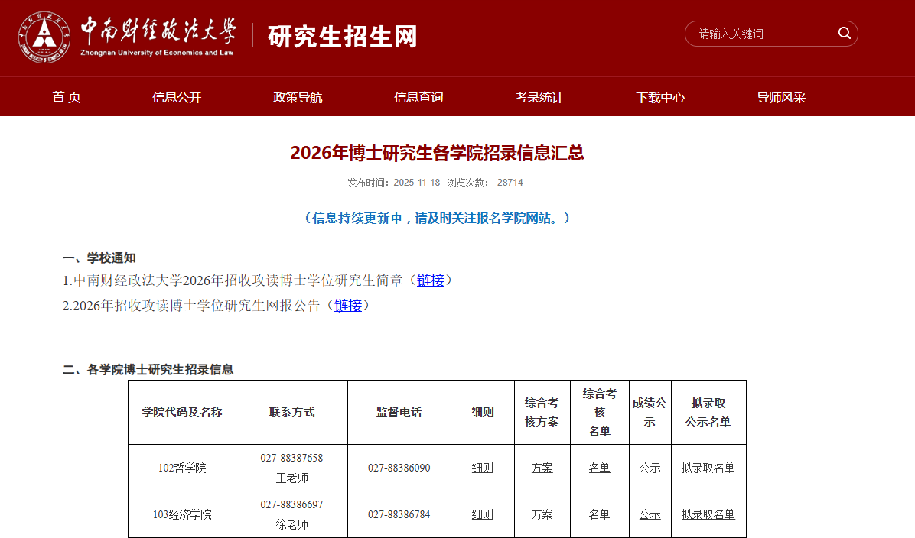Click the 研究生招生网 site title
Screen dimensions: 915x538
[343, 36]
